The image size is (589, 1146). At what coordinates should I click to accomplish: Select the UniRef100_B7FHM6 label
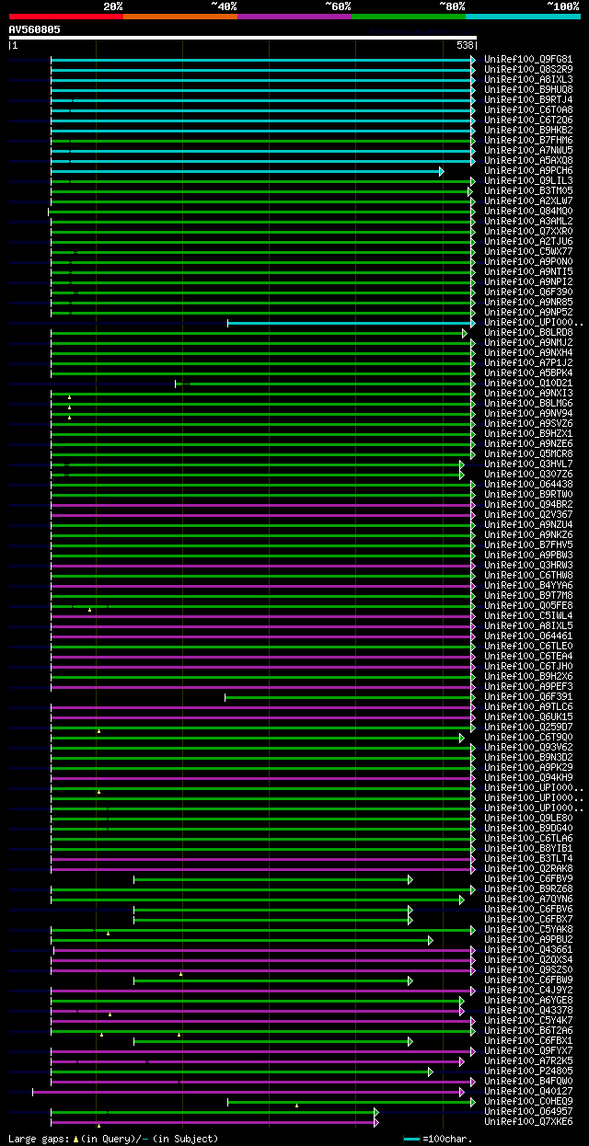528,141
